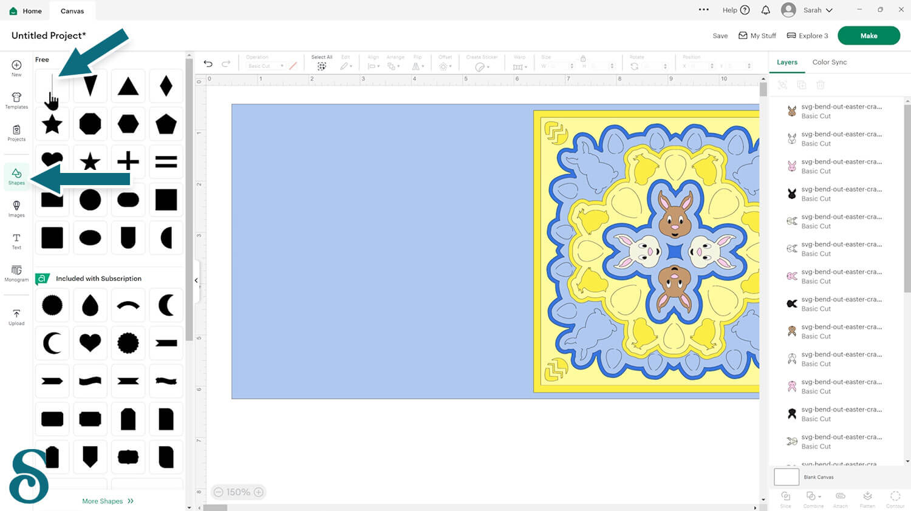This screenshot has width=911, height=511.
Task: Insert the upward triangle shape
Action: pos(128,86)
